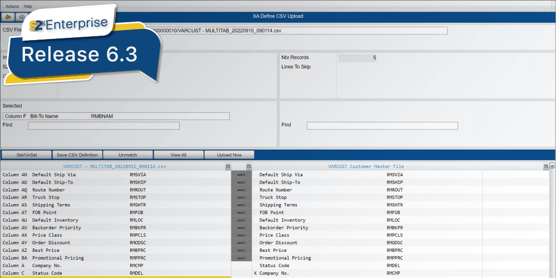Screen dimensions: 556x278
Task: Select Column AV Backorder Priority row
Action: [116, 227]
